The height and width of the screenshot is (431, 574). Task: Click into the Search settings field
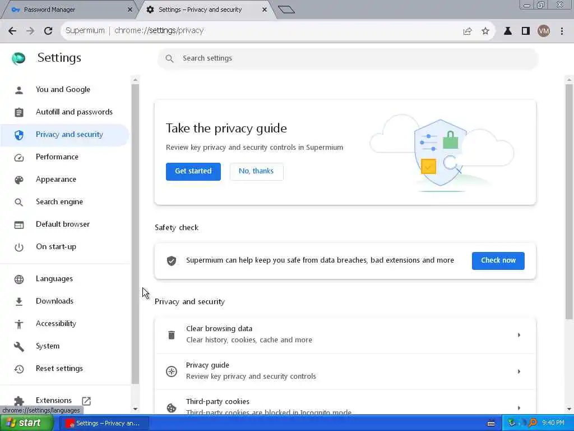348,58
